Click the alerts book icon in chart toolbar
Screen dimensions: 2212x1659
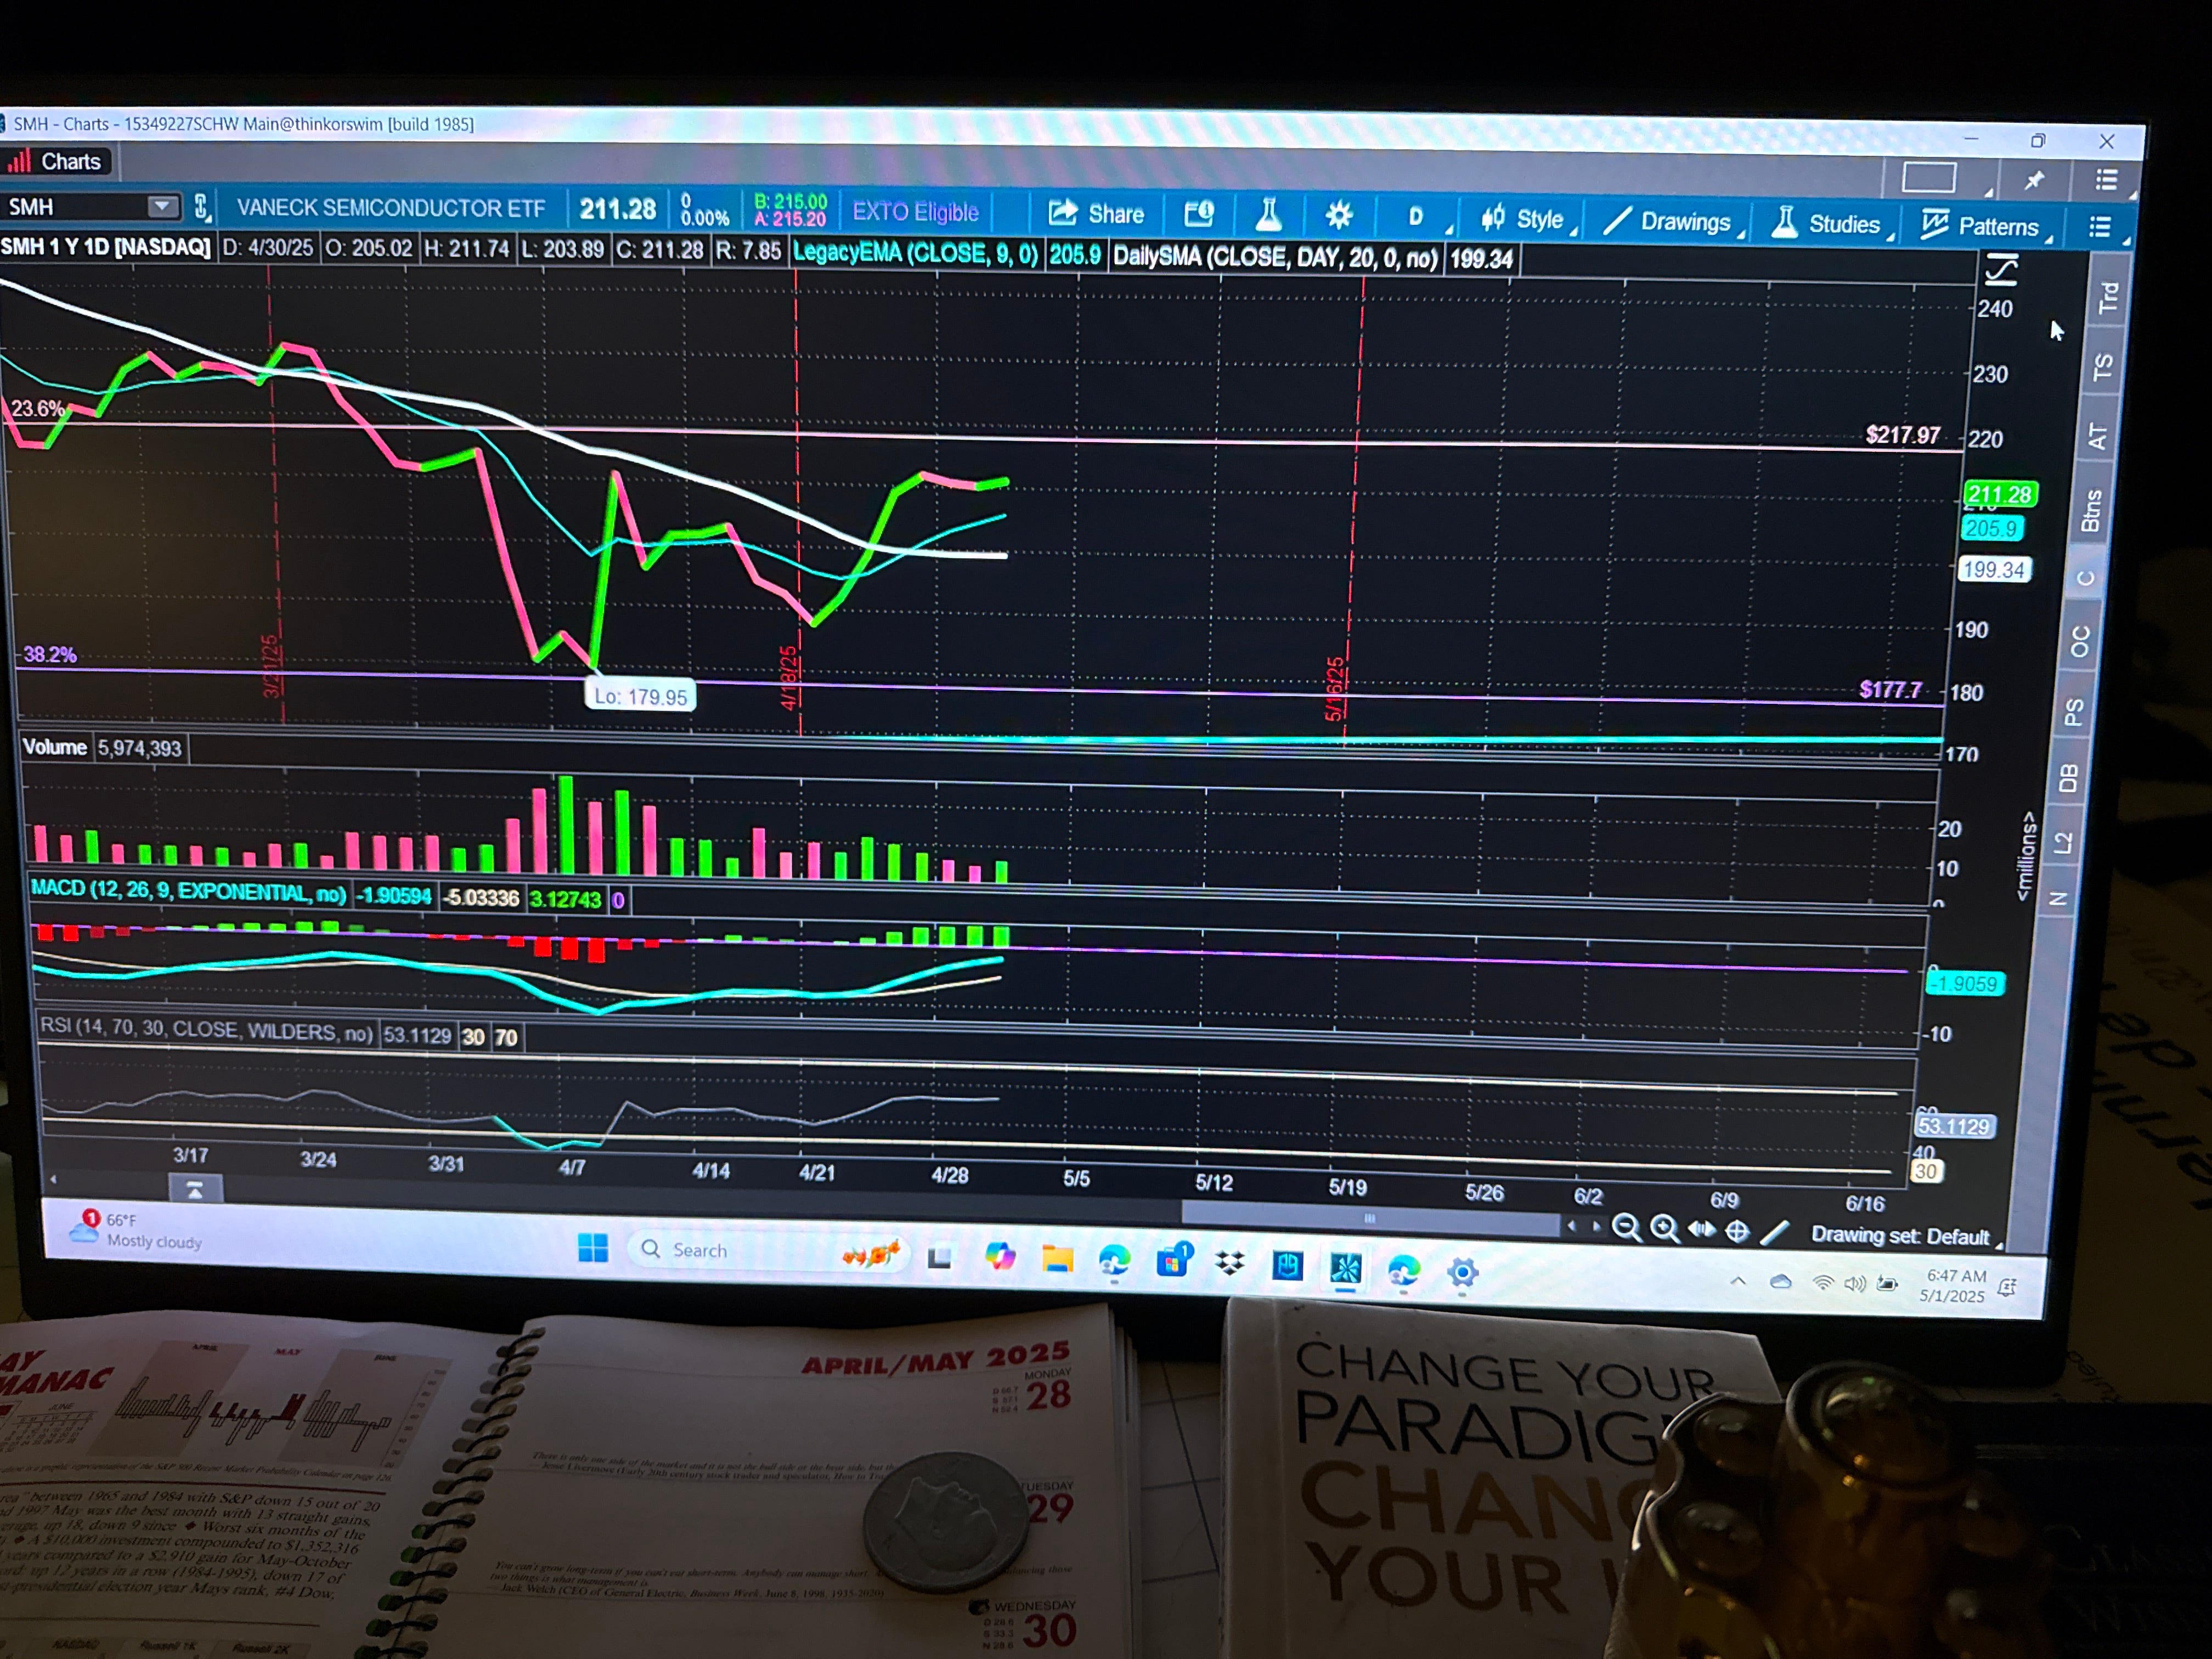1198,213
